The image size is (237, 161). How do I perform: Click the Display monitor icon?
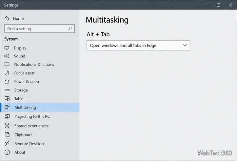tap(7, 48)
